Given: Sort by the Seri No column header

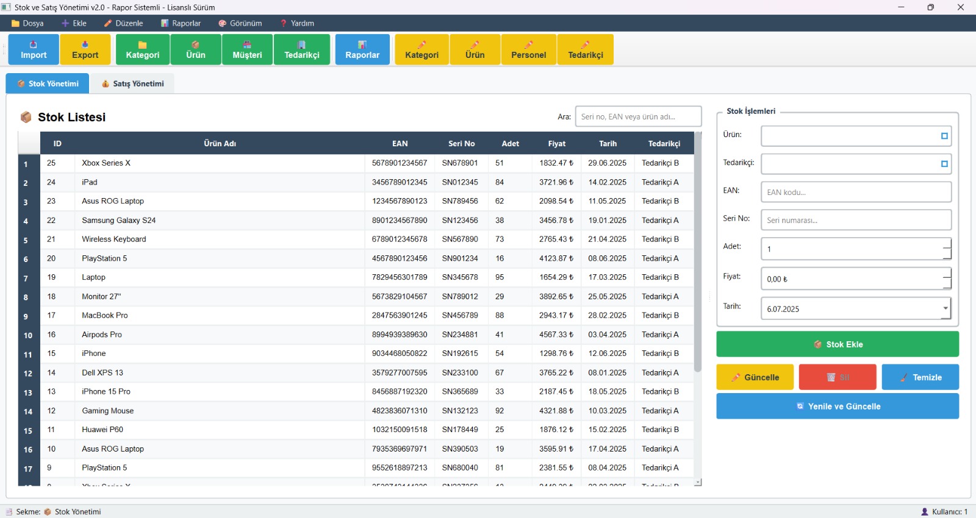Looking at the screenshot, I should 462,144.
